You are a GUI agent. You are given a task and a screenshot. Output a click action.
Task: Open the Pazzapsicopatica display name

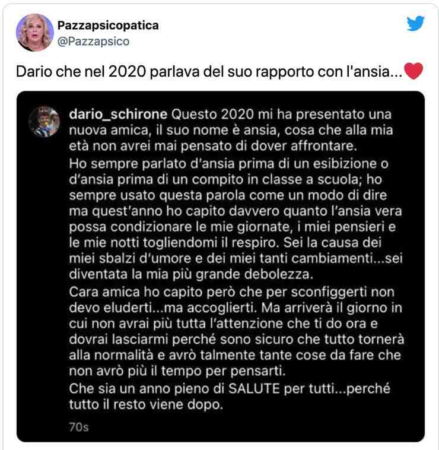click(x=108, y=26)
